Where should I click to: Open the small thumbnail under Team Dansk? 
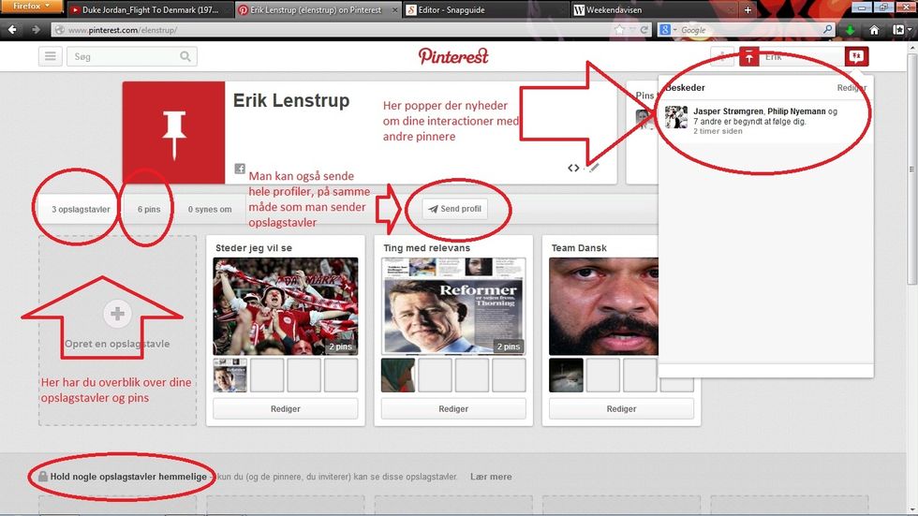coord(566,375)
